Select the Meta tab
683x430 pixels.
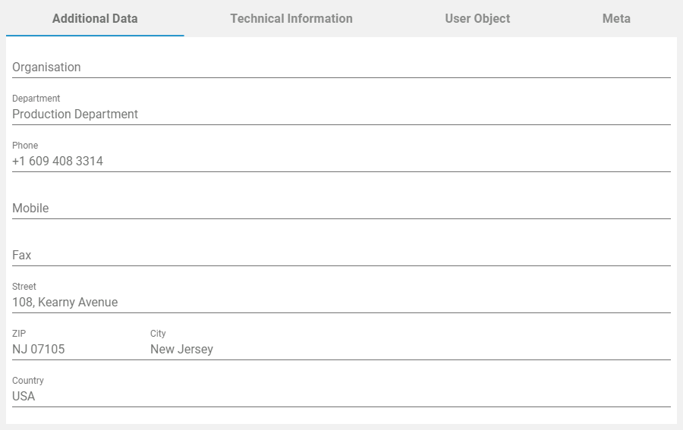[616, 18]
